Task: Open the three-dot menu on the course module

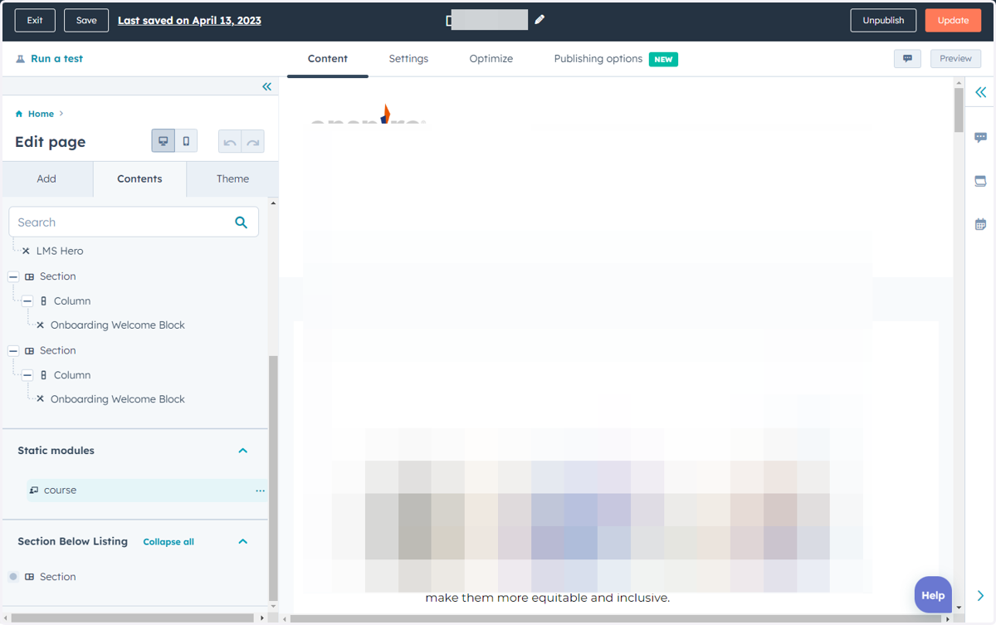Action: [x=260, y=491]
